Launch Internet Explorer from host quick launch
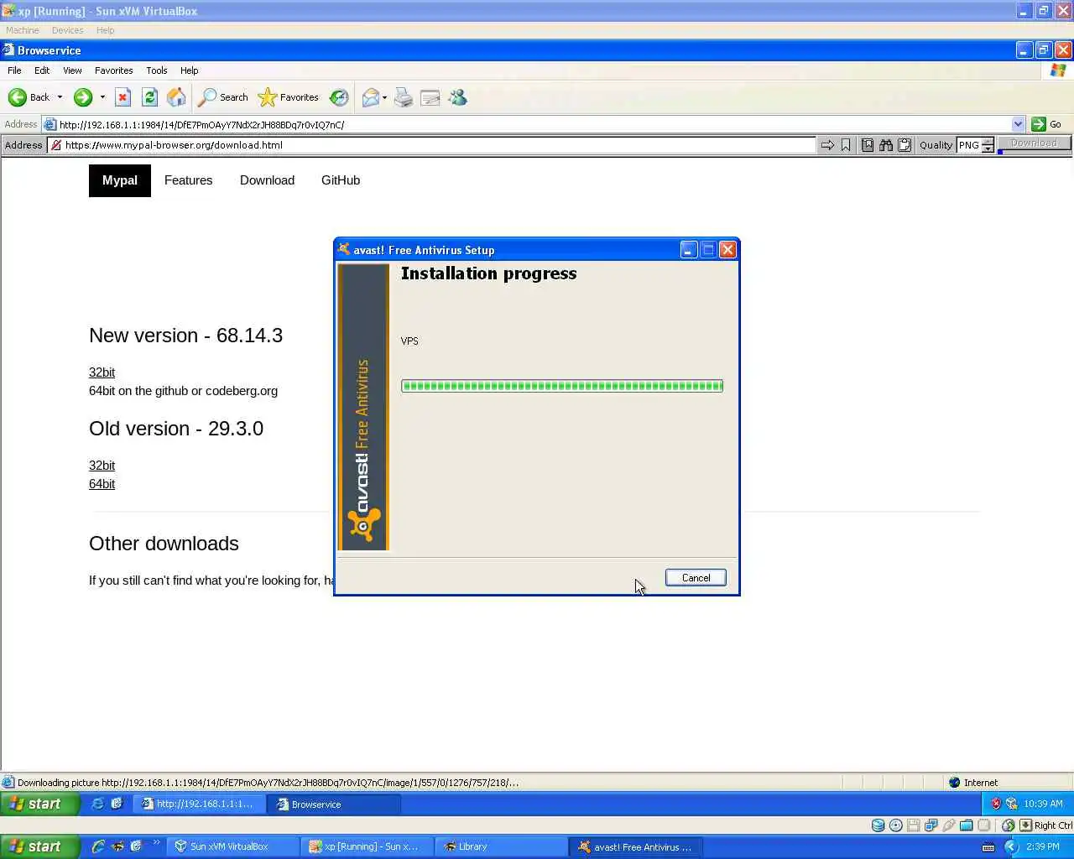Image resolution: width=1074 pixels, height=859 pixels. pos(98,846)
